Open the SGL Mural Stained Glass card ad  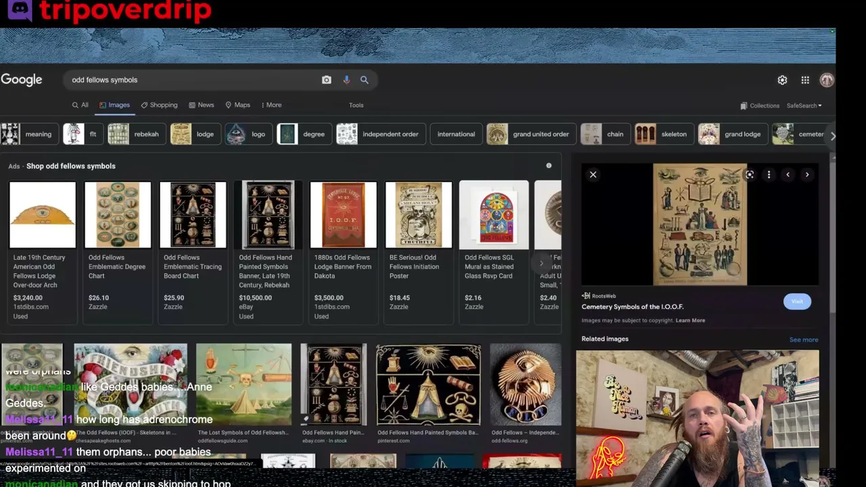tap(494, 252)
